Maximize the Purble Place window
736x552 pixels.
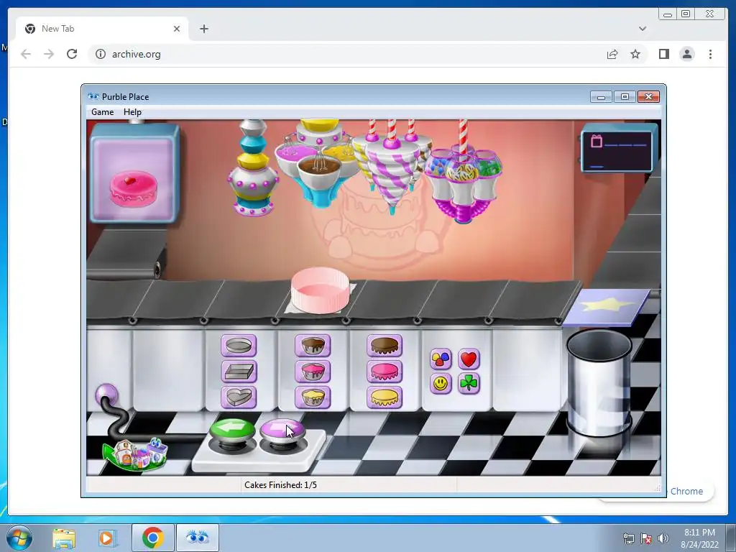[x=625, y=97]
